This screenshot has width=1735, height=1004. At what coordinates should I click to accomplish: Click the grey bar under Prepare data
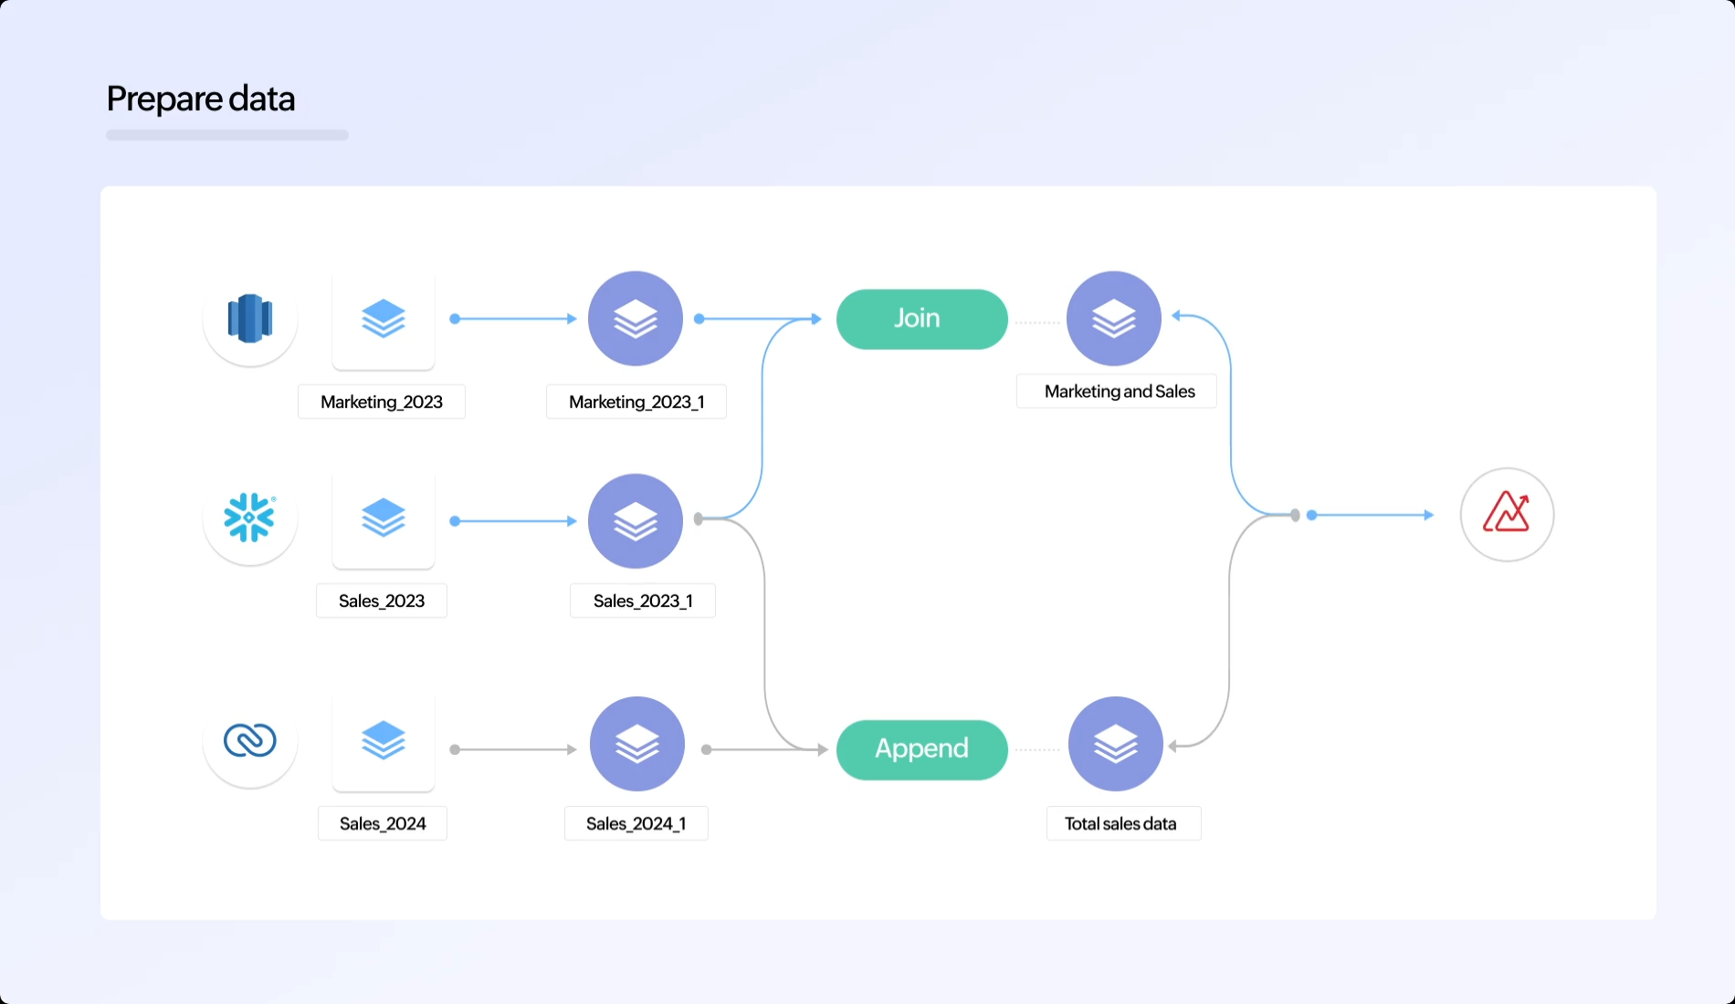point(227,135)
